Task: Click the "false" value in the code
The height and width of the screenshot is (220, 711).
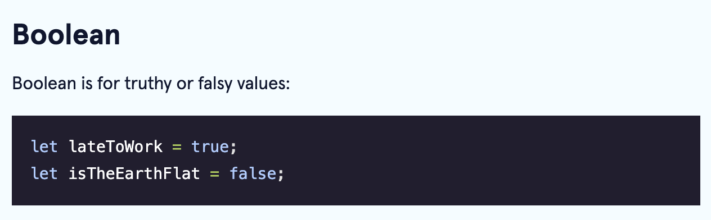Action: pyautogui.click(x=253, y=173)
